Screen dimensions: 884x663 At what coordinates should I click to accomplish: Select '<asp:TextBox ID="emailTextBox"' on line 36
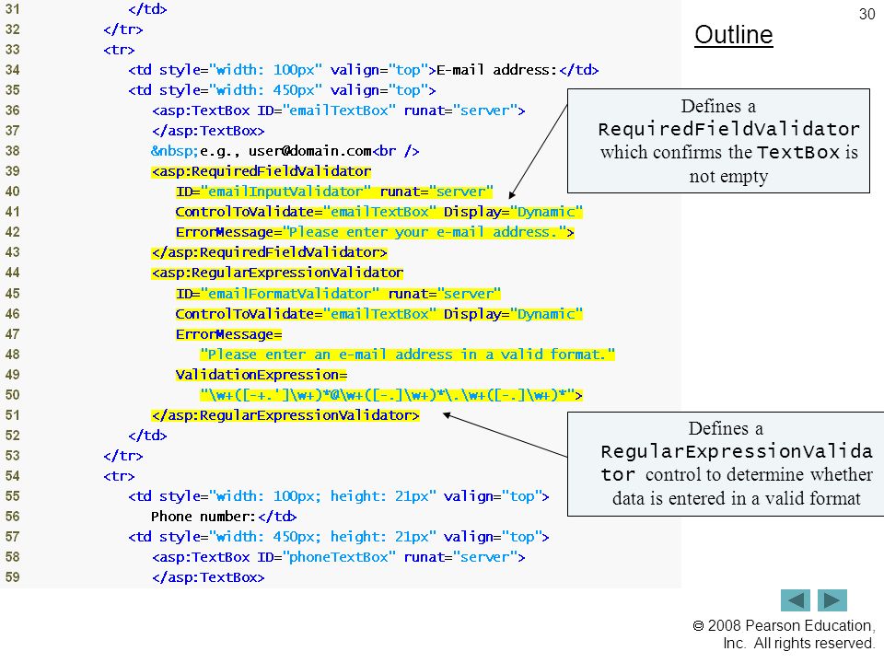click(x=273, y=110)
